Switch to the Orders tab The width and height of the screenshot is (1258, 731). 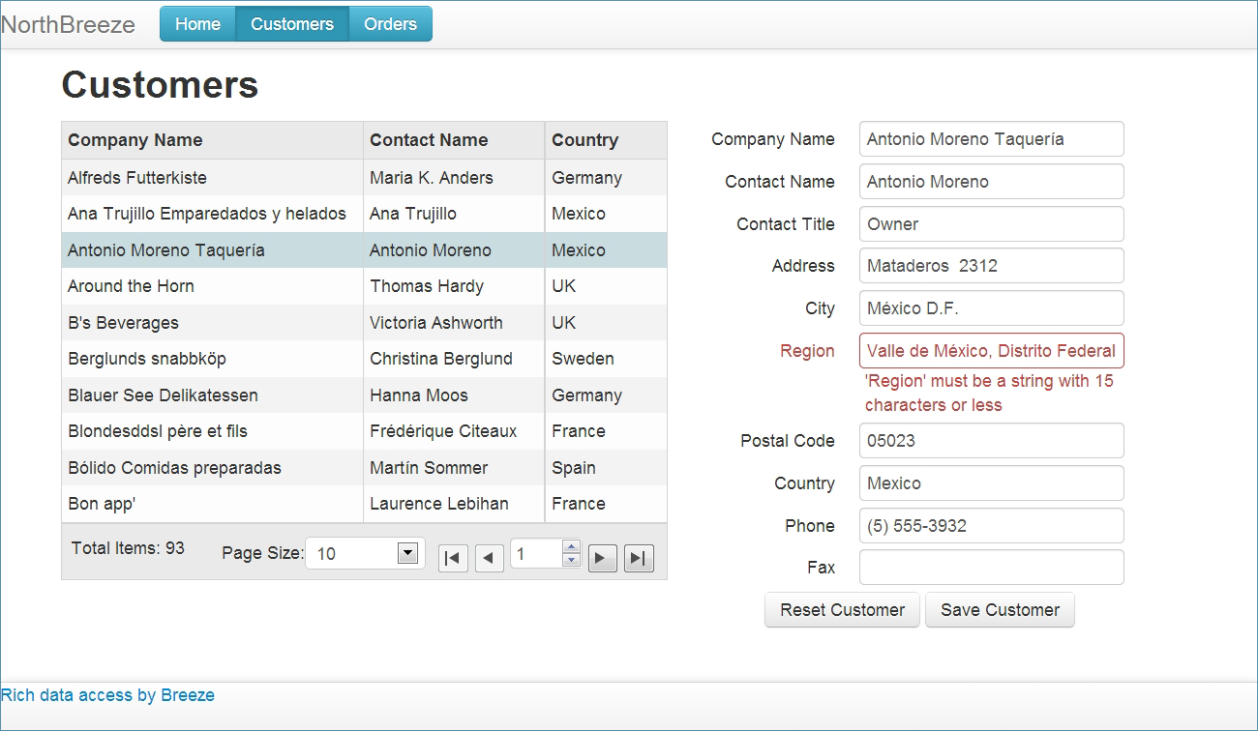(x=390, y=24)
